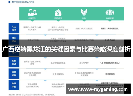The width and height of the screenshot is (133, 96).
Task: Select the text 几乎不需要其他资源投入
Action: click(110, 63)
